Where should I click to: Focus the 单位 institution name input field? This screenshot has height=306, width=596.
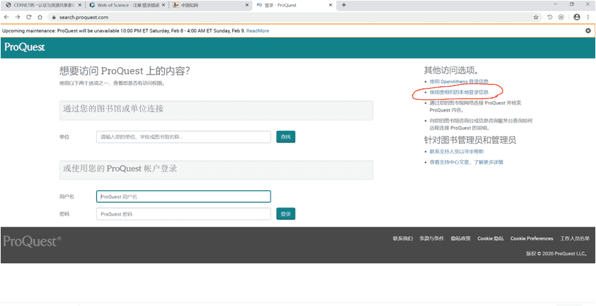tap(183, 137)
